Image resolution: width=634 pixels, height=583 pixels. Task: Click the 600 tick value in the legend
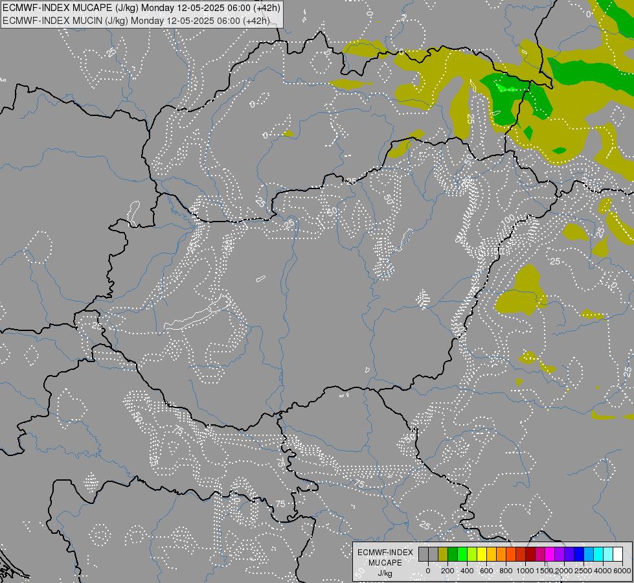[x=486, y=571]
